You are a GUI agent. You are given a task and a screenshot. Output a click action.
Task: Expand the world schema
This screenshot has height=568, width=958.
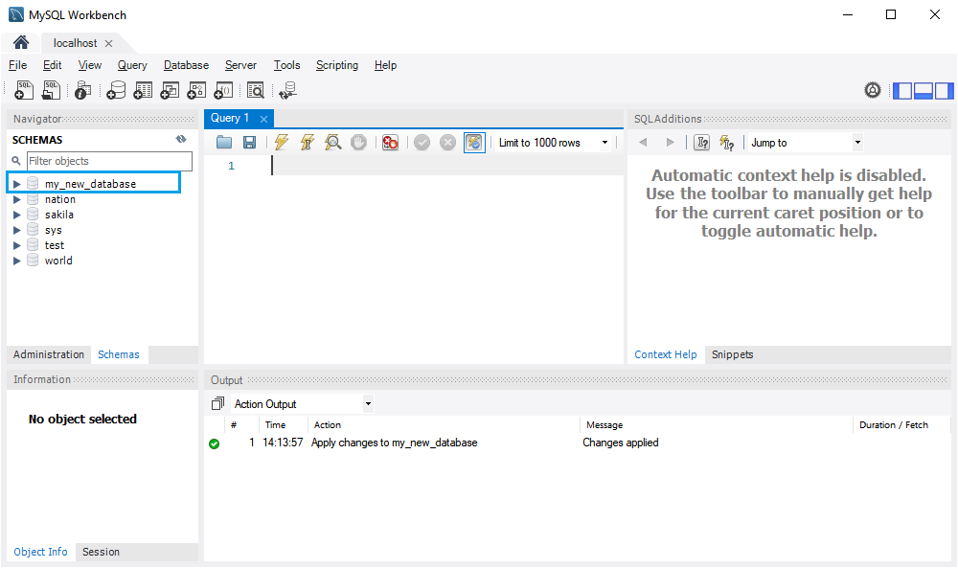pos(16,260)
